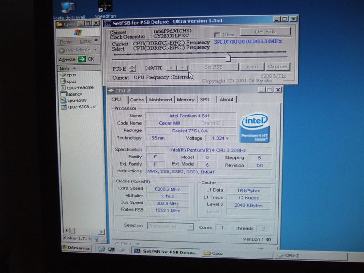Click the Cedar Mill code name field

pos(169,123)
